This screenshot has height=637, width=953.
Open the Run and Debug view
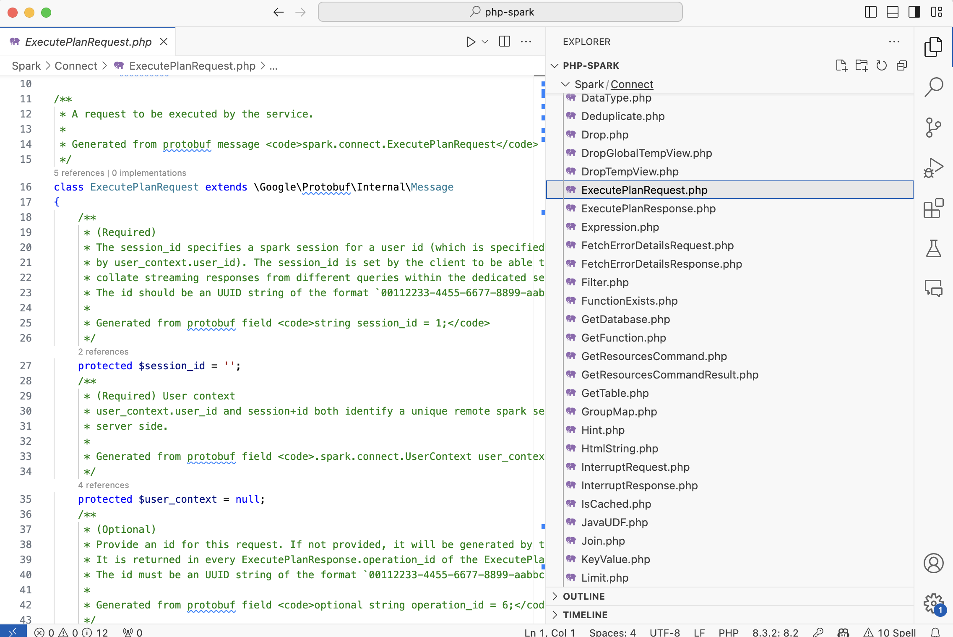click(934, 168)
